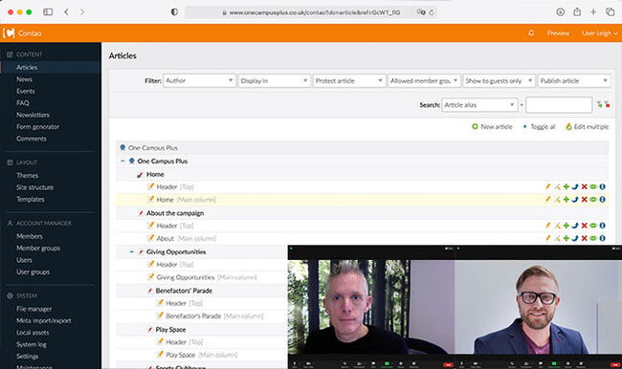The width and height of the screenshot is (622, 369).
Task: Toggle visibility of Header article under Home
Action: 593,186
